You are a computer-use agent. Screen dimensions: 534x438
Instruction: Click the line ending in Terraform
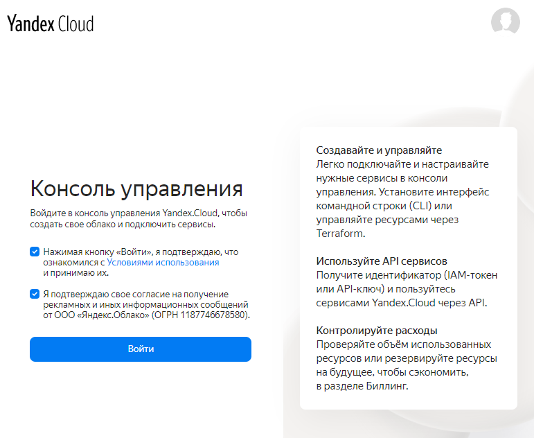pyautogui.click(x=341, y=234)
